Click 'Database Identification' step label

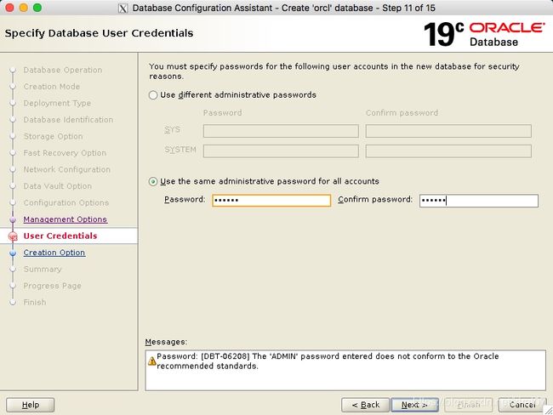pyautogui.click(x=68, y=120)
